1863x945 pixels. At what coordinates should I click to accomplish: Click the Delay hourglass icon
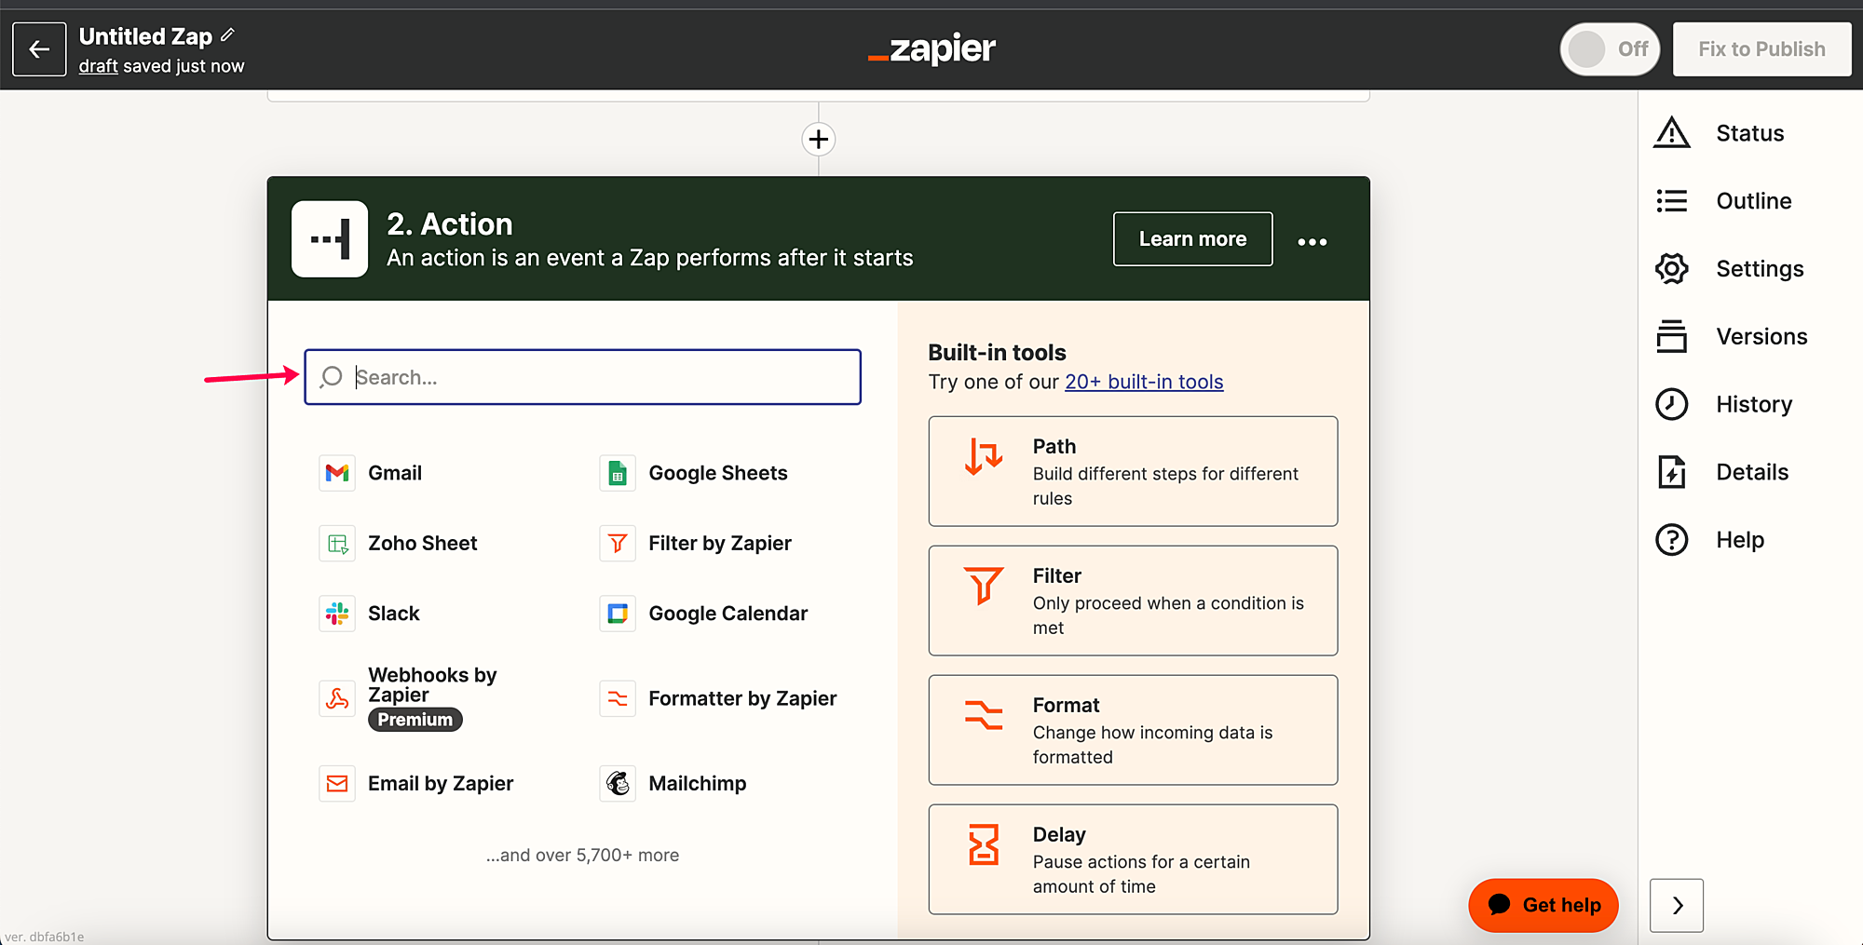coord(984,844)
